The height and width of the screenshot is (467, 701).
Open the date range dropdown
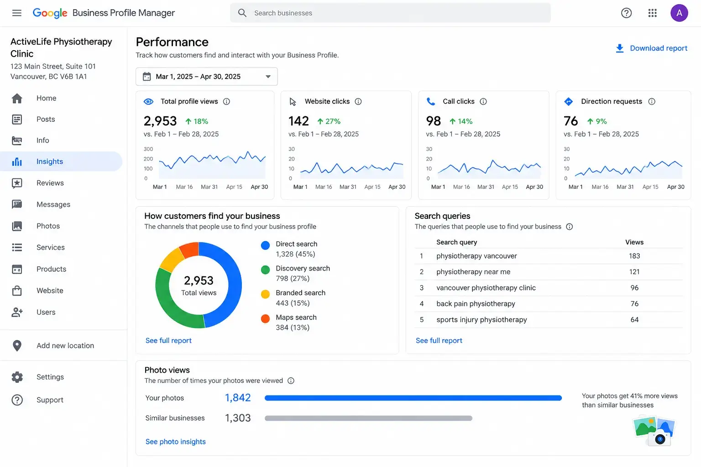(x=207, y=77)
